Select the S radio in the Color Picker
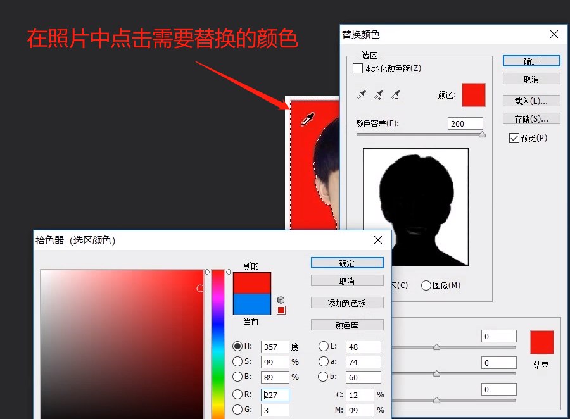 (x=237, y=361)
